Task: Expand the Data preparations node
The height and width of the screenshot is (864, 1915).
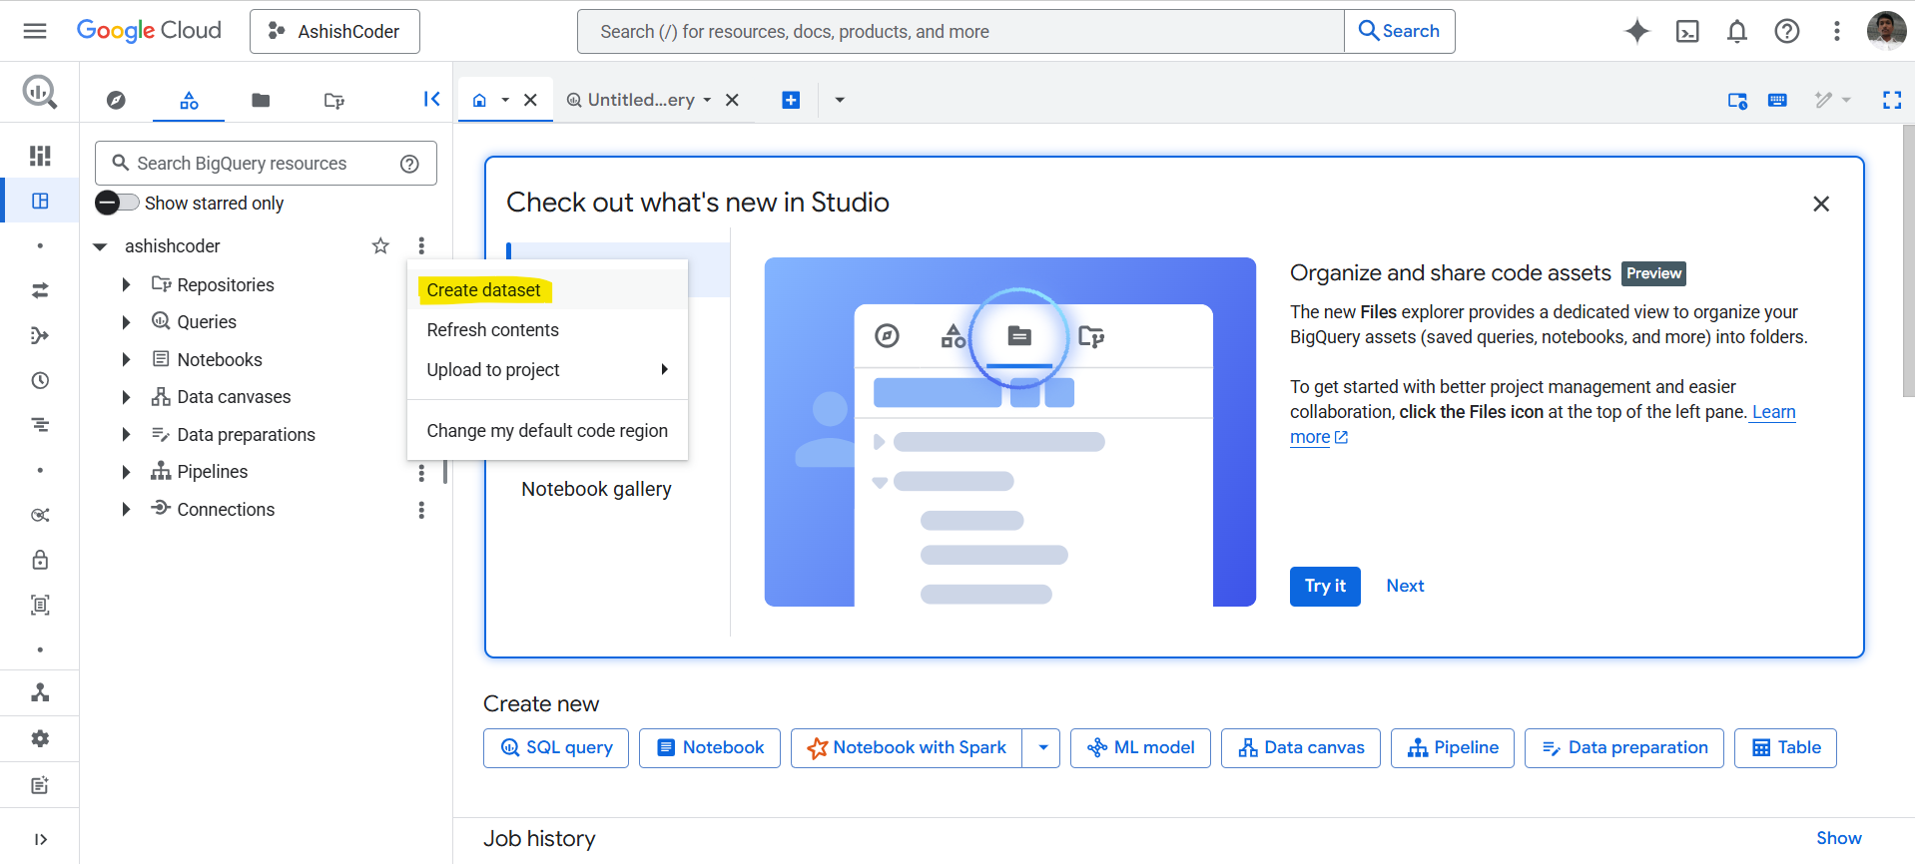Action: (x=126, y=434)
